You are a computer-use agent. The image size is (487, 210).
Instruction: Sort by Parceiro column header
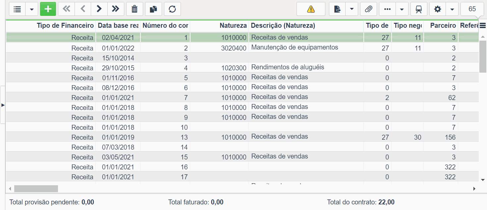(x=441, y=25)
